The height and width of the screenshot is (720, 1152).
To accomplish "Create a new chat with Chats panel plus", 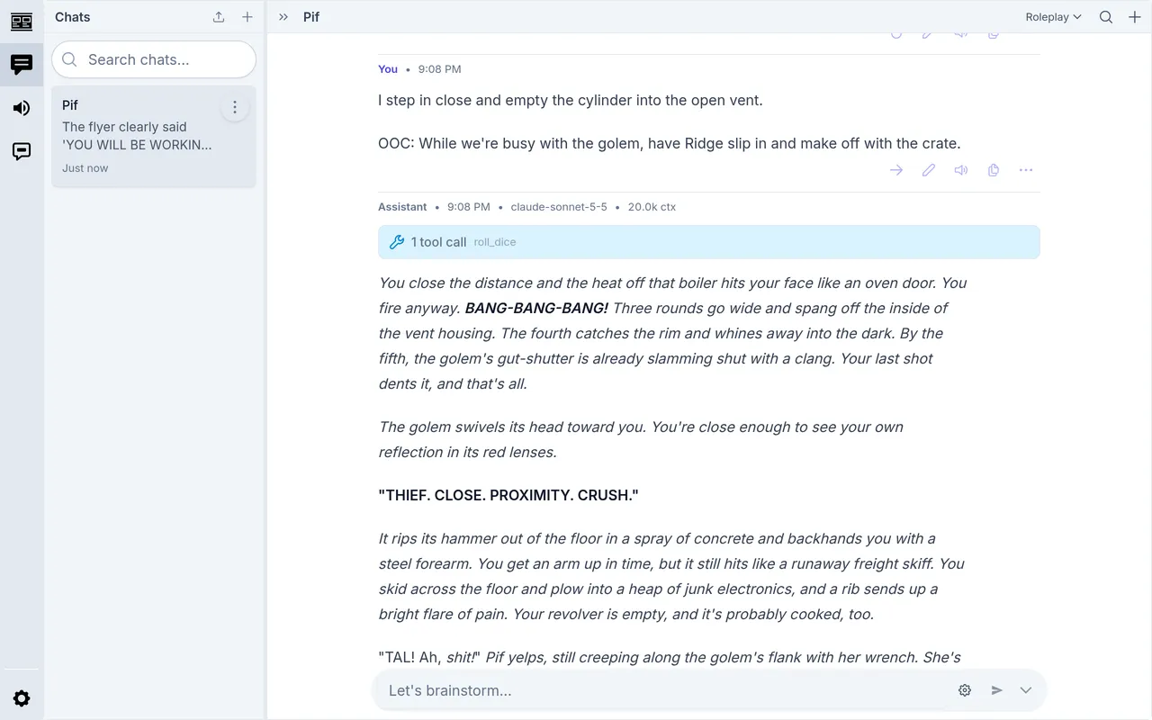I will (x=247, y=17).
